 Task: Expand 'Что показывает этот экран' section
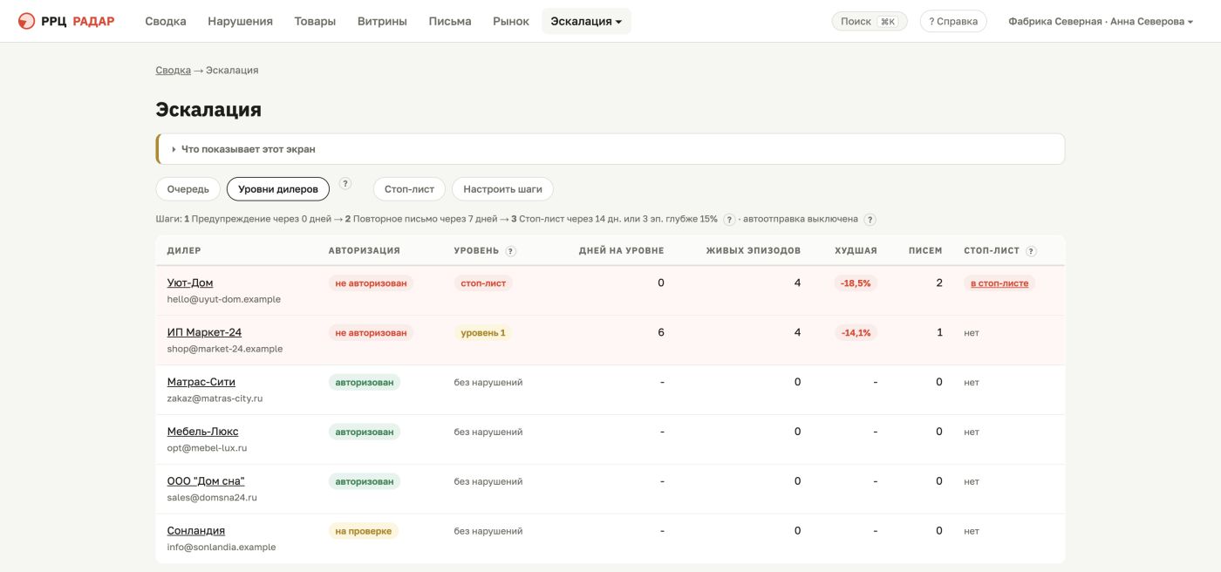click(610, 149)
